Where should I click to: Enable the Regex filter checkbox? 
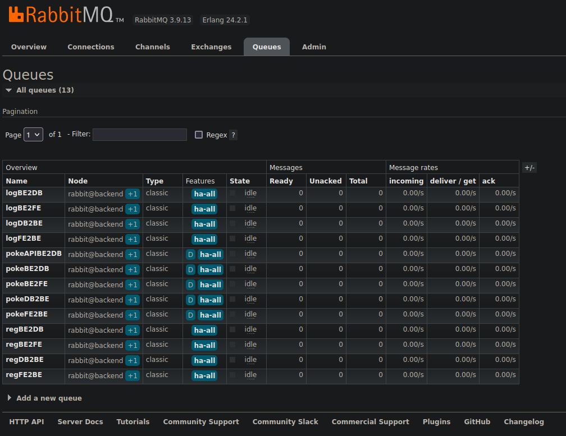click(199, 135)
